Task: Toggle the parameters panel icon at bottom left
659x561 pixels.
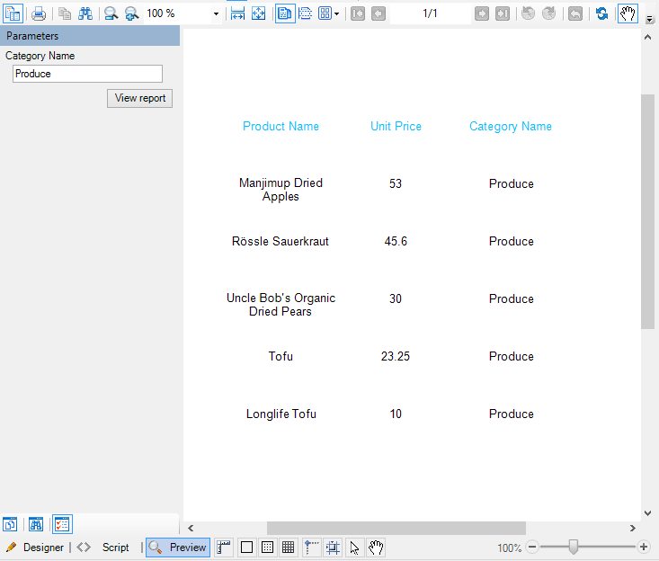Action: (62, 524)
